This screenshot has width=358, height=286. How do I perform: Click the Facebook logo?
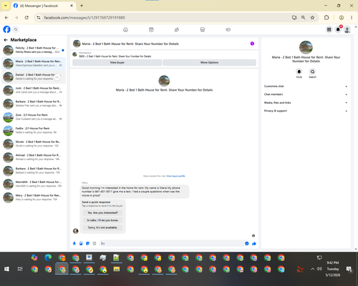pos(6,29)
